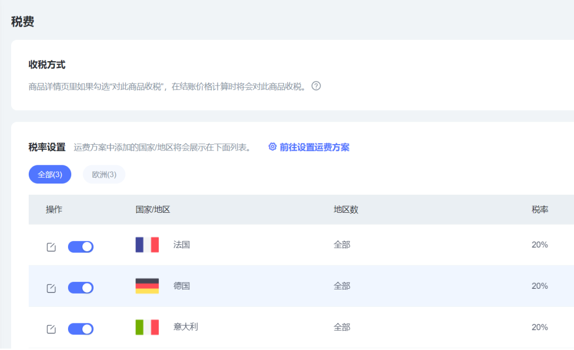This screenshot has height=350, width=574.
Task: Click the edit icon in the 意大利 row
Action: coord(50,328)
